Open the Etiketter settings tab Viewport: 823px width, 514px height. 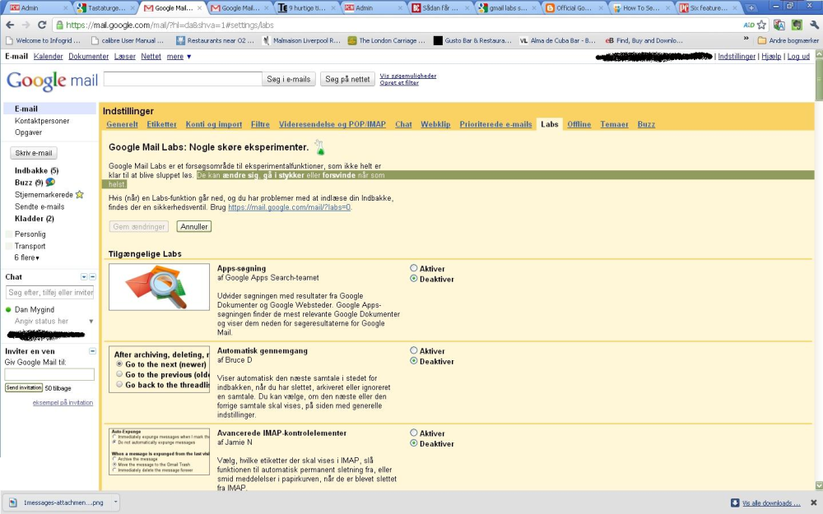coord(161,124)
